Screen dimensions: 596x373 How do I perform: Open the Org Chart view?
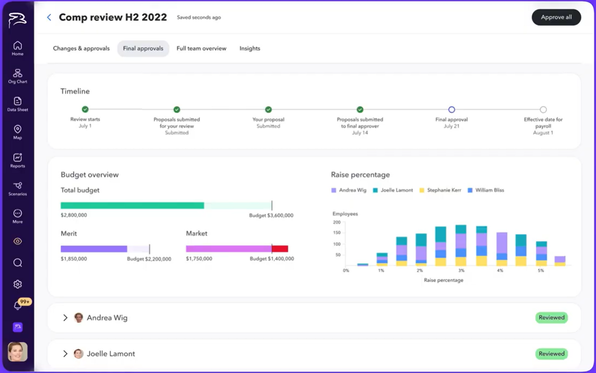click(17, 76)
